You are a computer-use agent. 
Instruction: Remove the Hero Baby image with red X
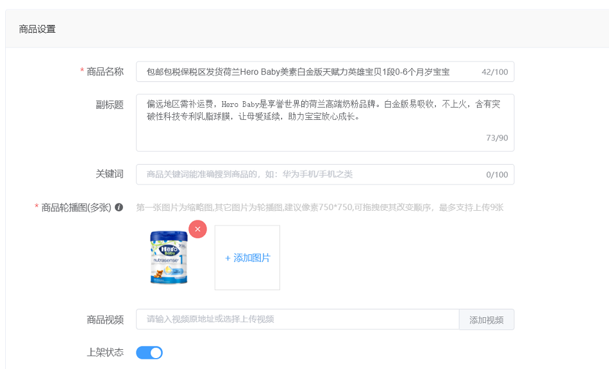(197, 229)
